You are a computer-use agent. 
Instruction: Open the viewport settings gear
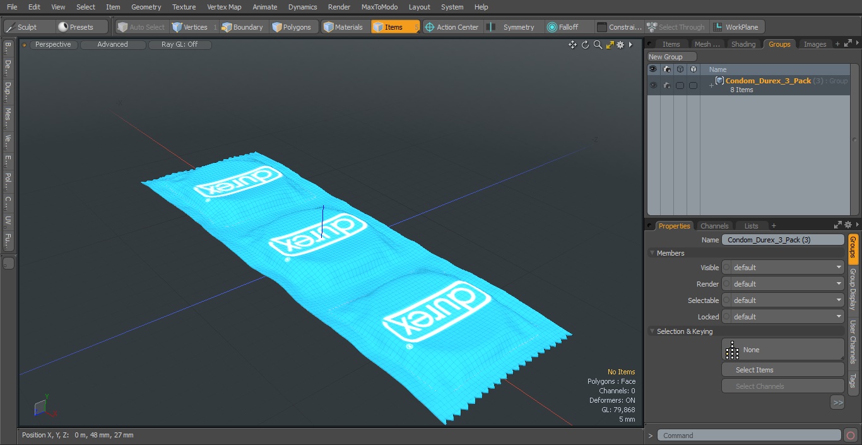click(x=620, y=45)
